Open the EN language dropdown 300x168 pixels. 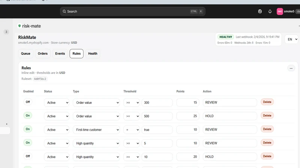[x=292, y=39]
